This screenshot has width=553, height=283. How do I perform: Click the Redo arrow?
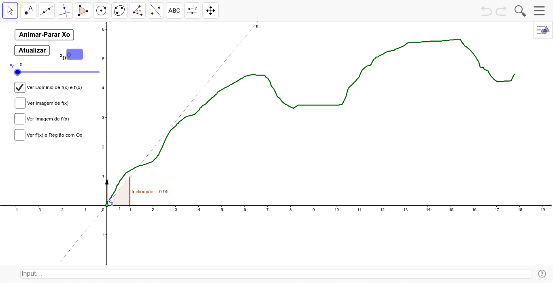501,11
